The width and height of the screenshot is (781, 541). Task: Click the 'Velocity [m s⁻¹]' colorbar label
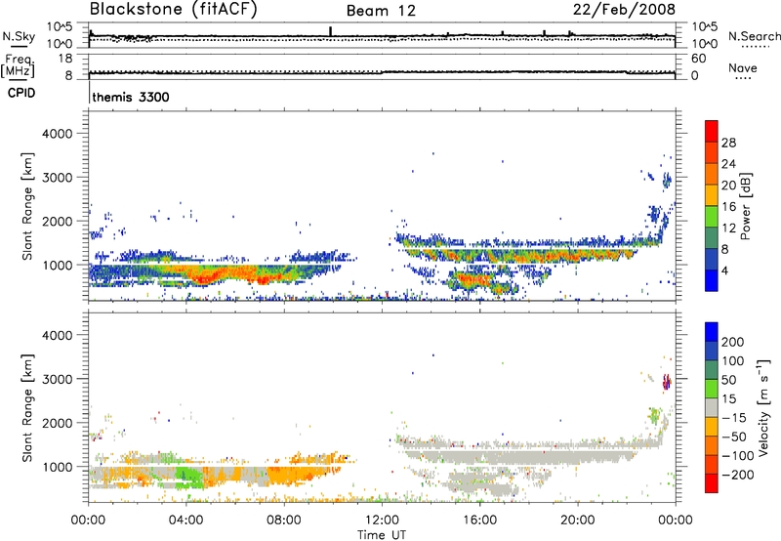coord(763,407)
